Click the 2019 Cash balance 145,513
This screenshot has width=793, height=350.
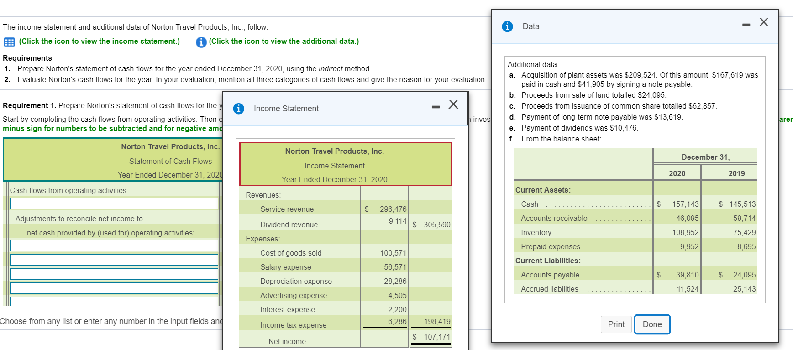click(x=742, y=204)
